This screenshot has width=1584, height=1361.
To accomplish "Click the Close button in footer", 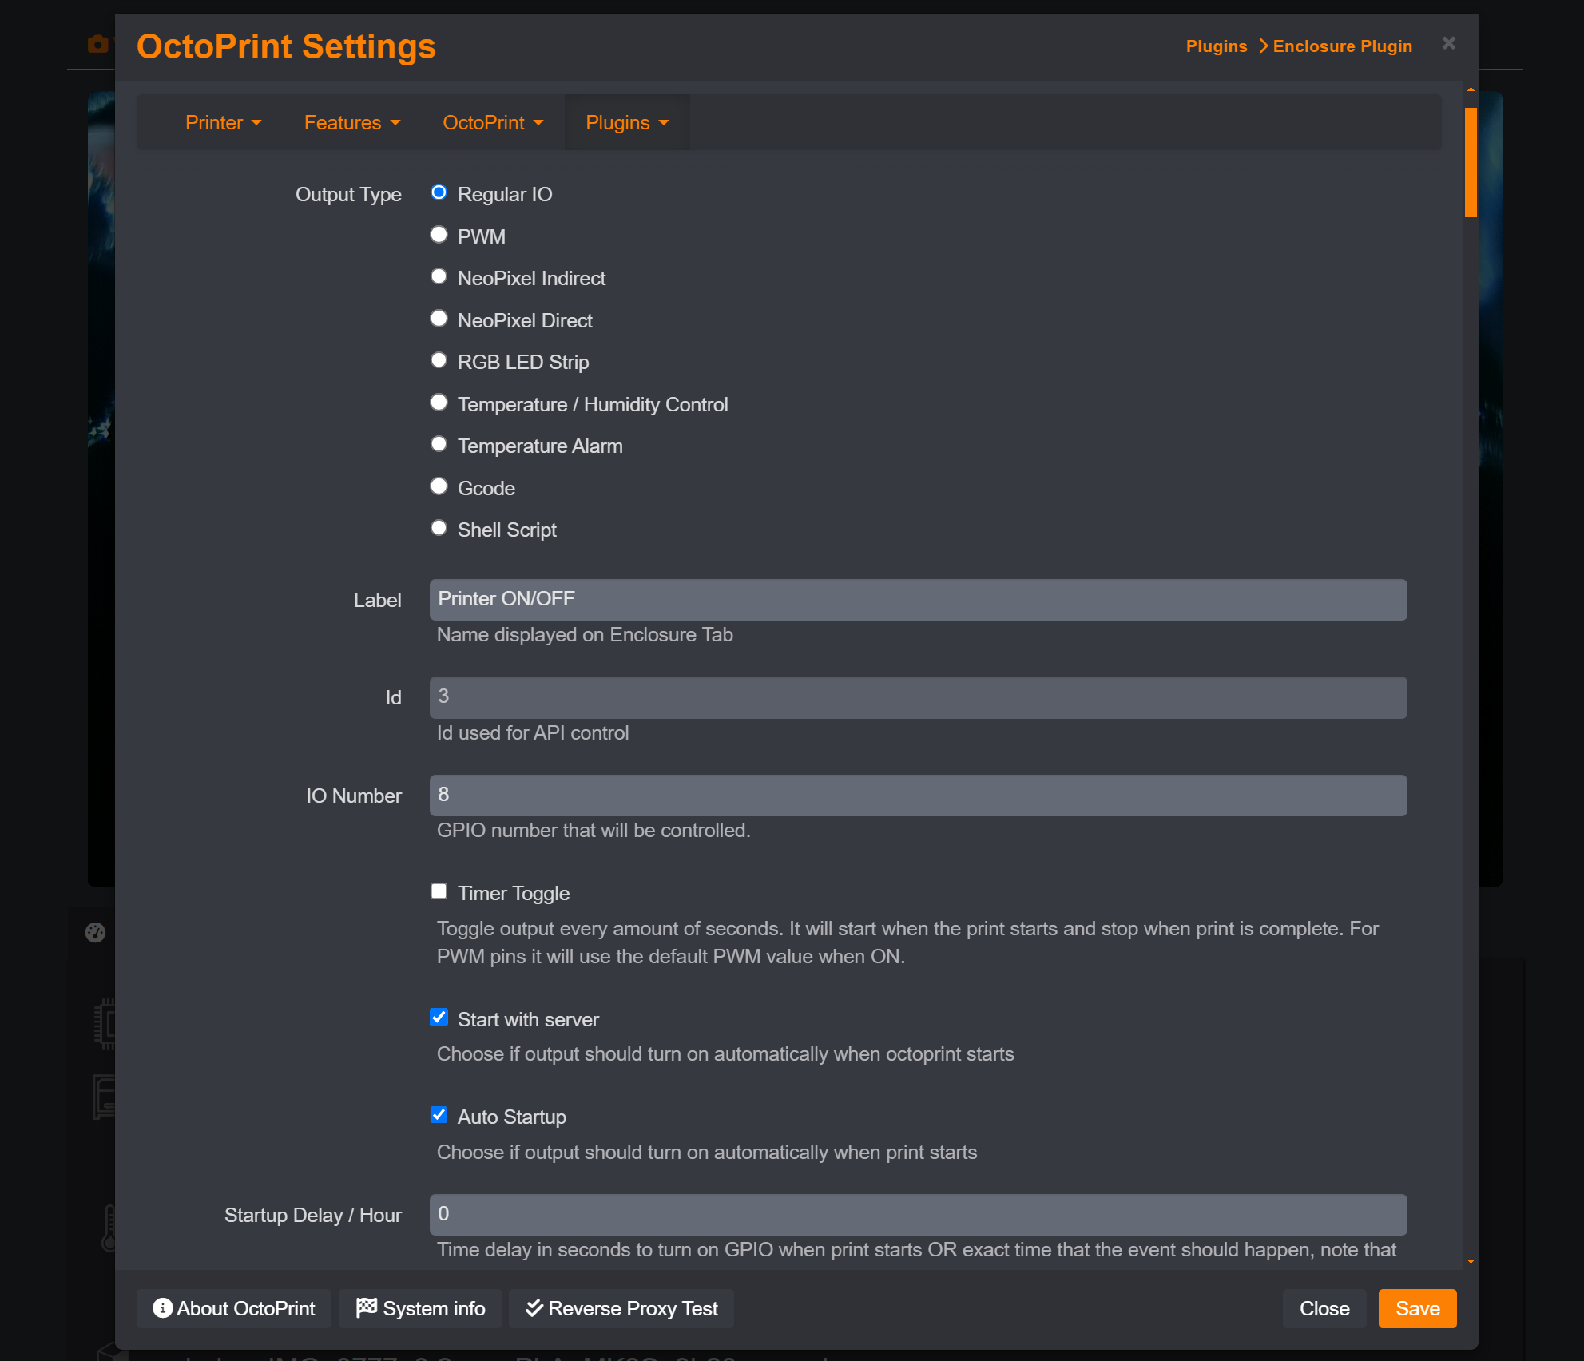I will click(x=1324, y=1309).
